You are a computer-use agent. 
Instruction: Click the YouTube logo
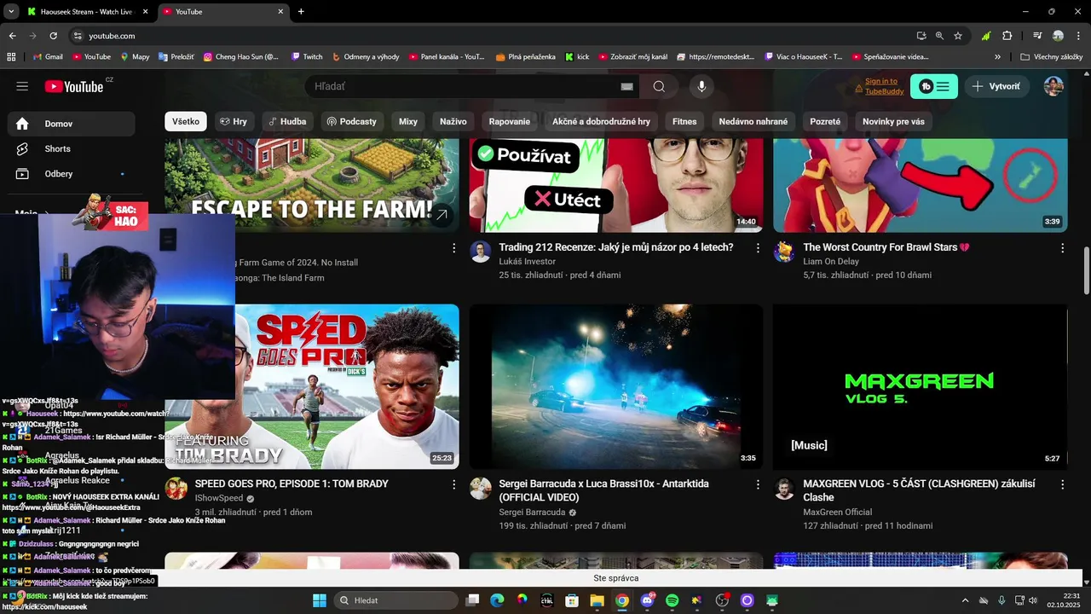[x=74, y=86]
